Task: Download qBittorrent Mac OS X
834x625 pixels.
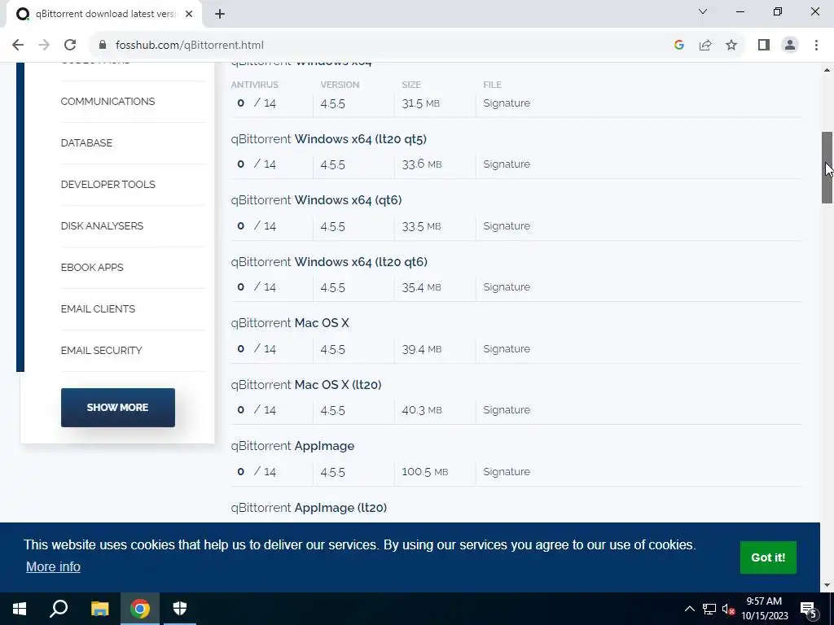Action: point(290,323)
